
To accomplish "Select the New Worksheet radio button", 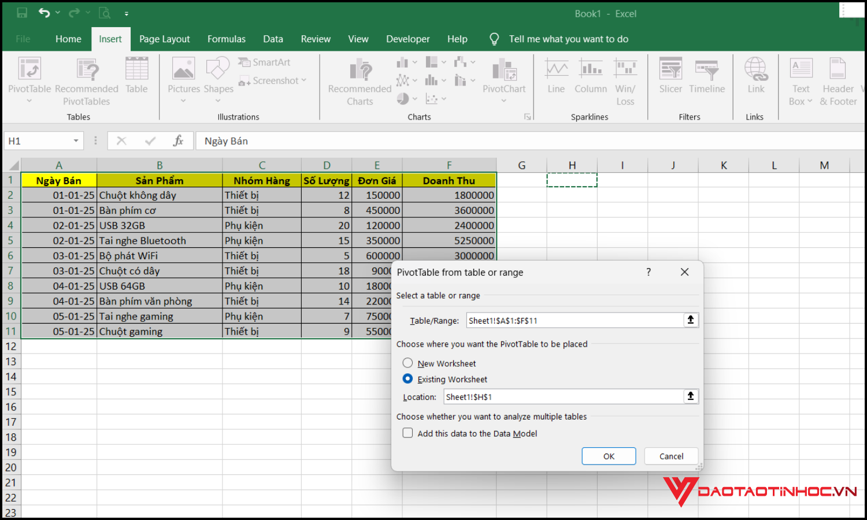I will click(408, 363).
